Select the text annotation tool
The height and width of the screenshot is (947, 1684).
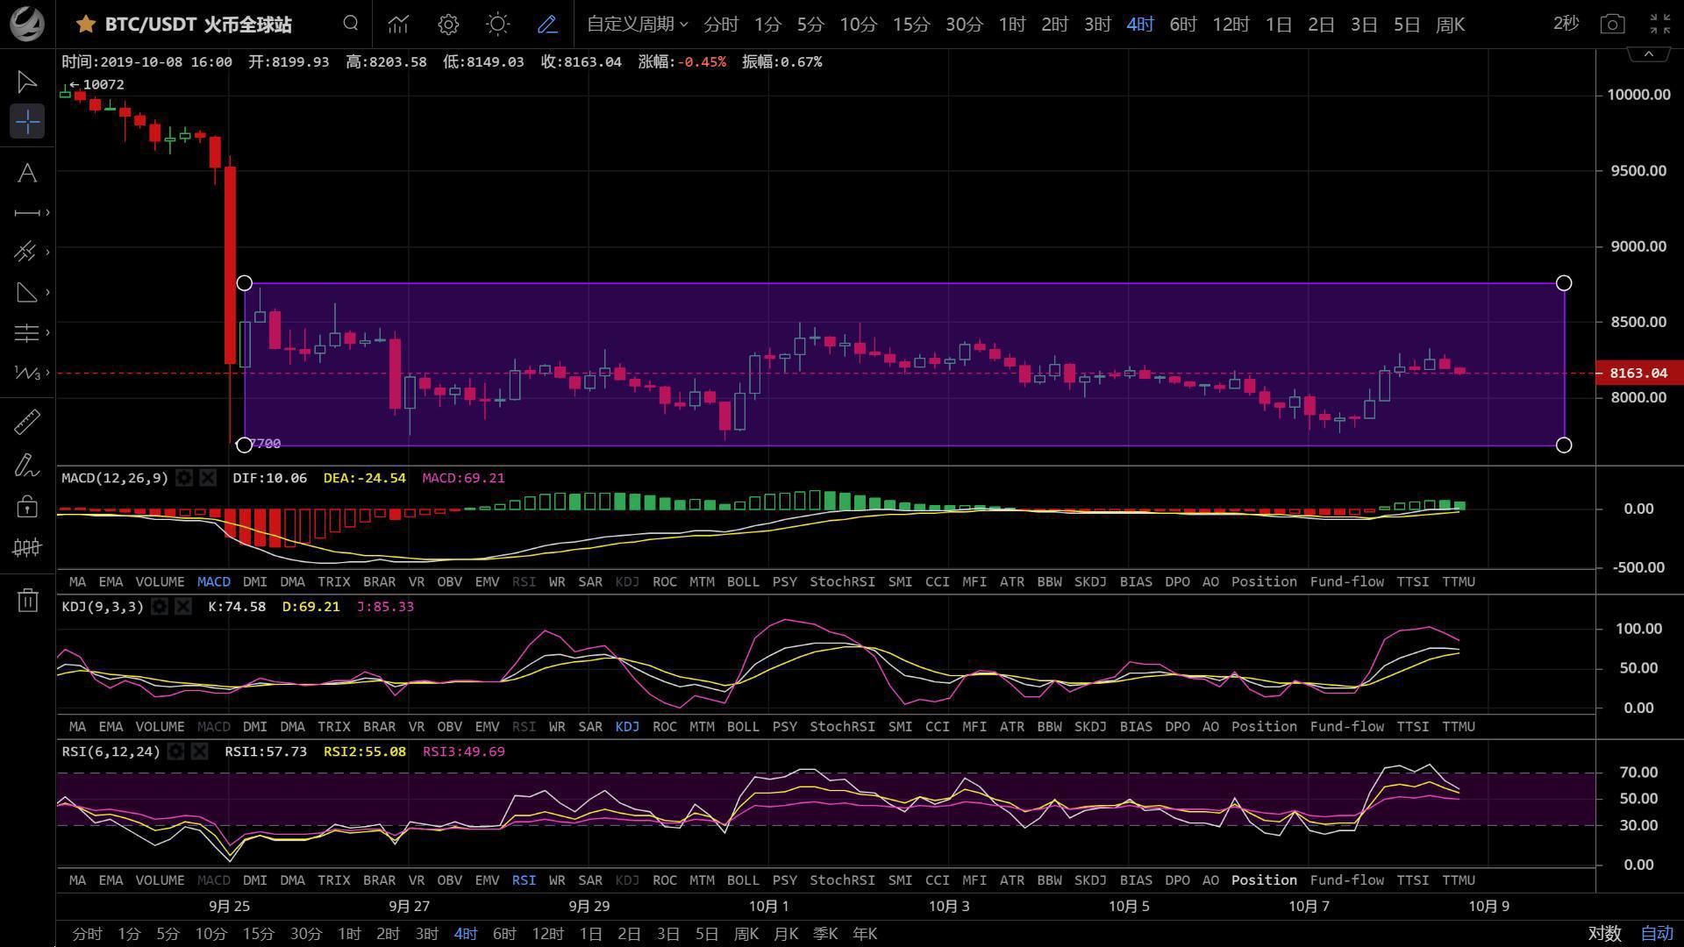[x=27, y=173]
